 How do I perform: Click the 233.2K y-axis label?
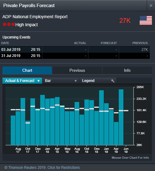click(141, 99)
